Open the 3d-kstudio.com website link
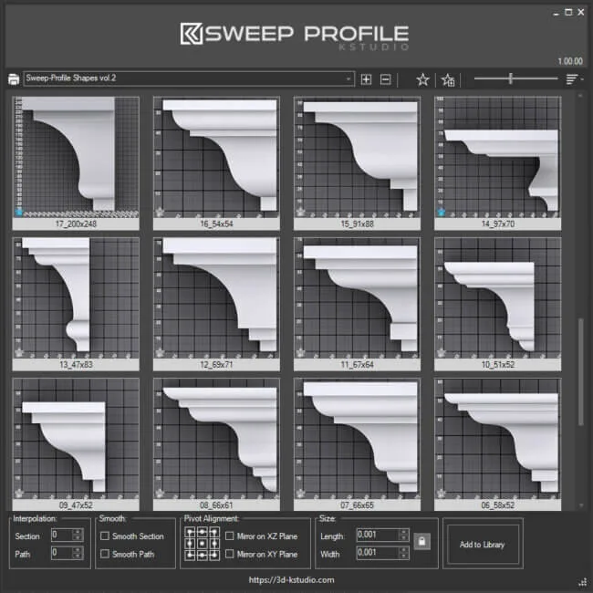Image resolution: width=593 pixels, height=593 pixels. 292,579
